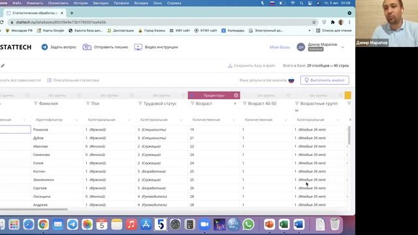This screenshot has height=235, width=418.
Task: Open Возраст type dropdown Количественная
Action: tap(214, 120)
